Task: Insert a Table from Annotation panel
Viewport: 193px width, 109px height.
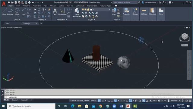Action: tap(69, 16)
